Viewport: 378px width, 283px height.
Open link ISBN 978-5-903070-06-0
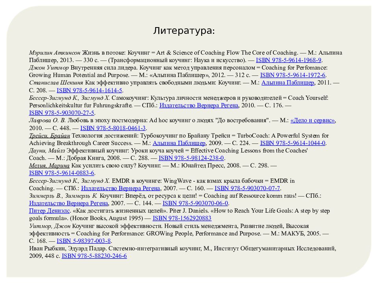click(x=195, y=203)
